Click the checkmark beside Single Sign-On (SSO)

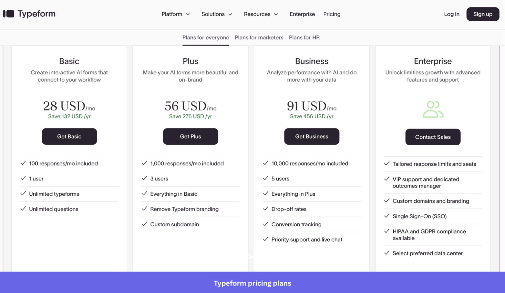pyautogui.click(x=387, y=216)
